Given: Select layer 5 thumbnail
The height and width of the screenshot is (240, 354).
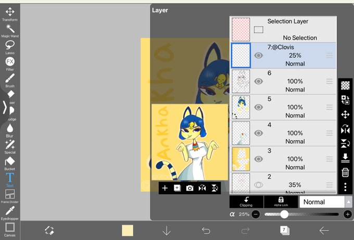Looking at the screenshot, I should pyautogui.click(x=241, y=107).
